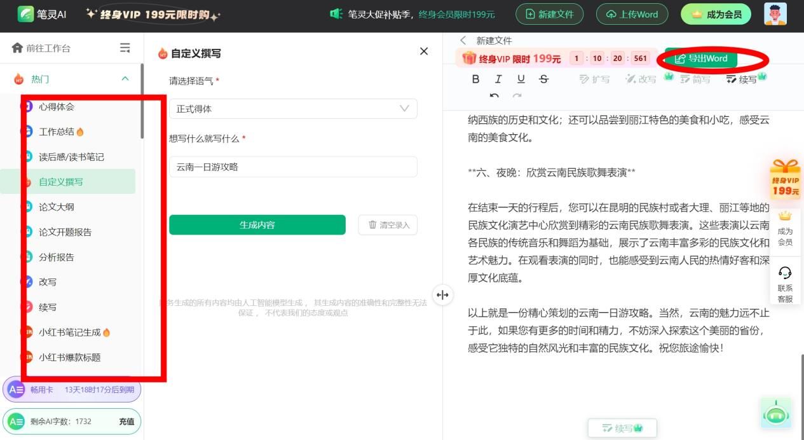Select 小红书笔记生成 in sidebar
The height and width of the screenshot is (440, 804).
pyautogui.click(x=69, y=332)
